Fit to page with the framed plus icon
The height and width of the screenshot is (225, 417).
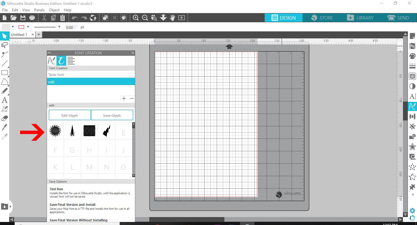click(x=182, y=18)
